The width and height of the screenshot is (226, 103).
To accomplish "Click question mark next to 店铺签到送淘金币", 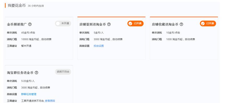I will point(109,24).
